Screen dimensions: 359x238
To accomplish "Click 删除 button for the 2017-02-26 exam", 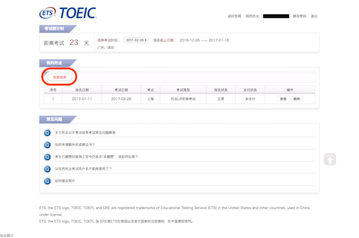I will pos(297,99).
